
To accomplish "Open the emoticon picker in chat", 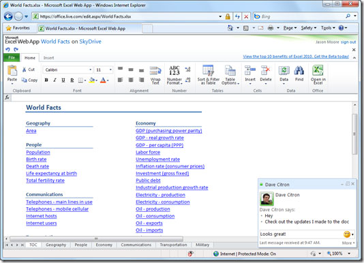I will pos(349,234).
